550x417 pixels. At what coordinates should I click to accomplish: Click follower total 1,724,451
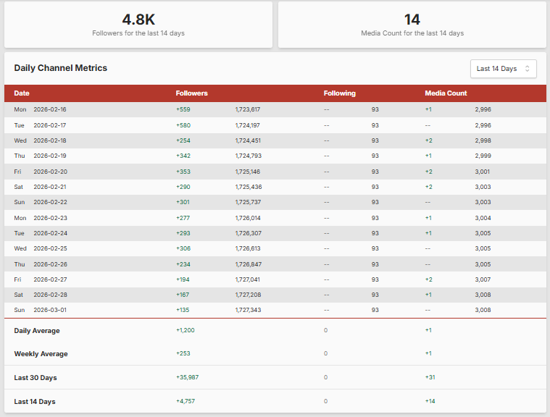pyautogui.click(x=247, y=140)
